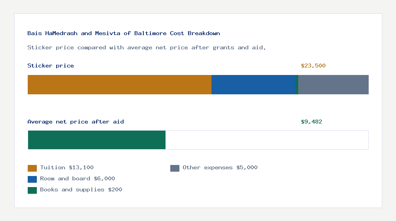Click the 'Room and board $6,000' legend label
396x221 pixels.
[78, 179]
